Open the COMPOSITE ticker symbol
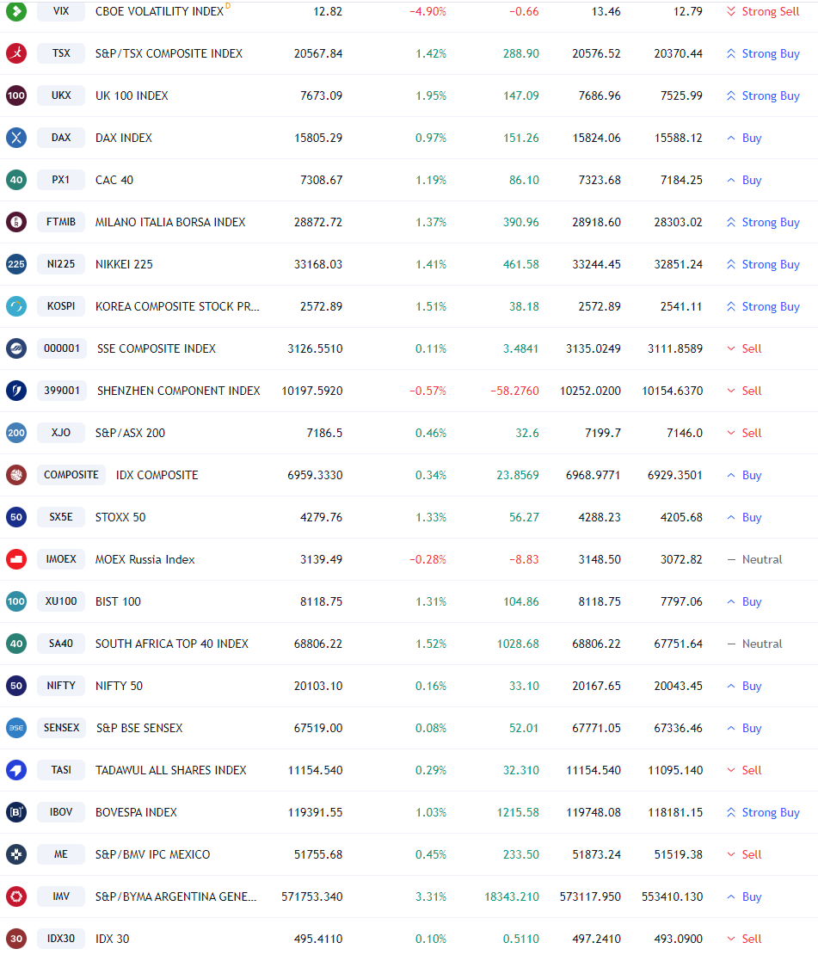Image resolution: width=818 pixels, height=955 pixels. point(71,475)
